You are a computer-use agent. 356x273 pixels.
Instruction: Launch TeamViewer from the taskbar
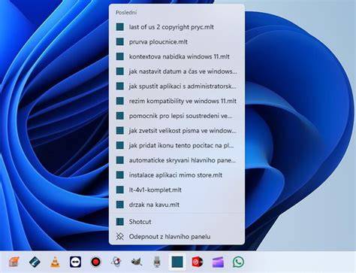click(x=75, y=262)
